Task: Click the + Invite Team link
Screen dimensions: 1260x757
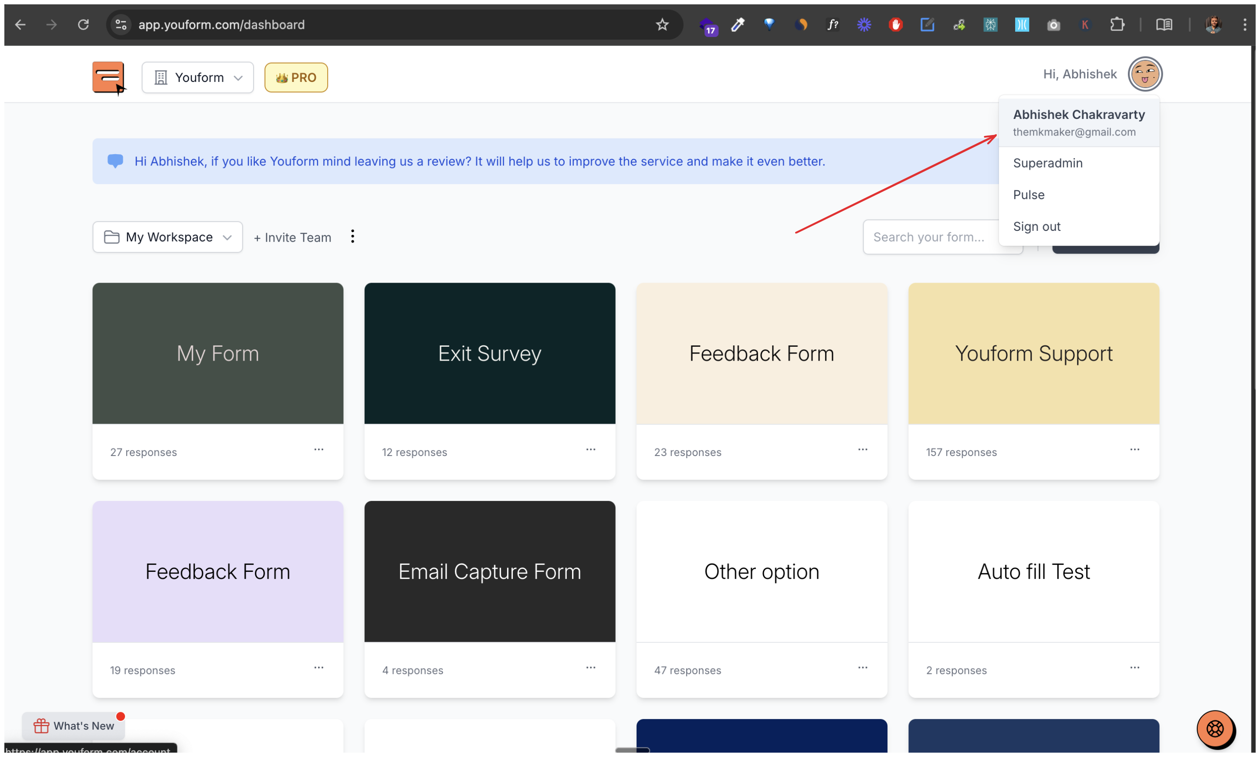Action: coord(292,238)
